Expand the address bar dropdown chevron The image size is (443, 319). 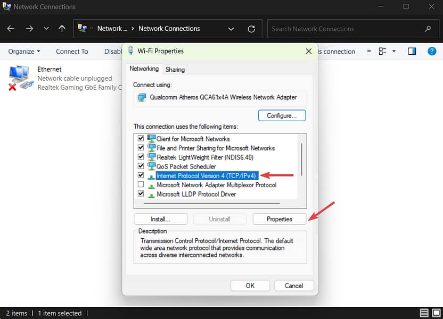(231, 29)
